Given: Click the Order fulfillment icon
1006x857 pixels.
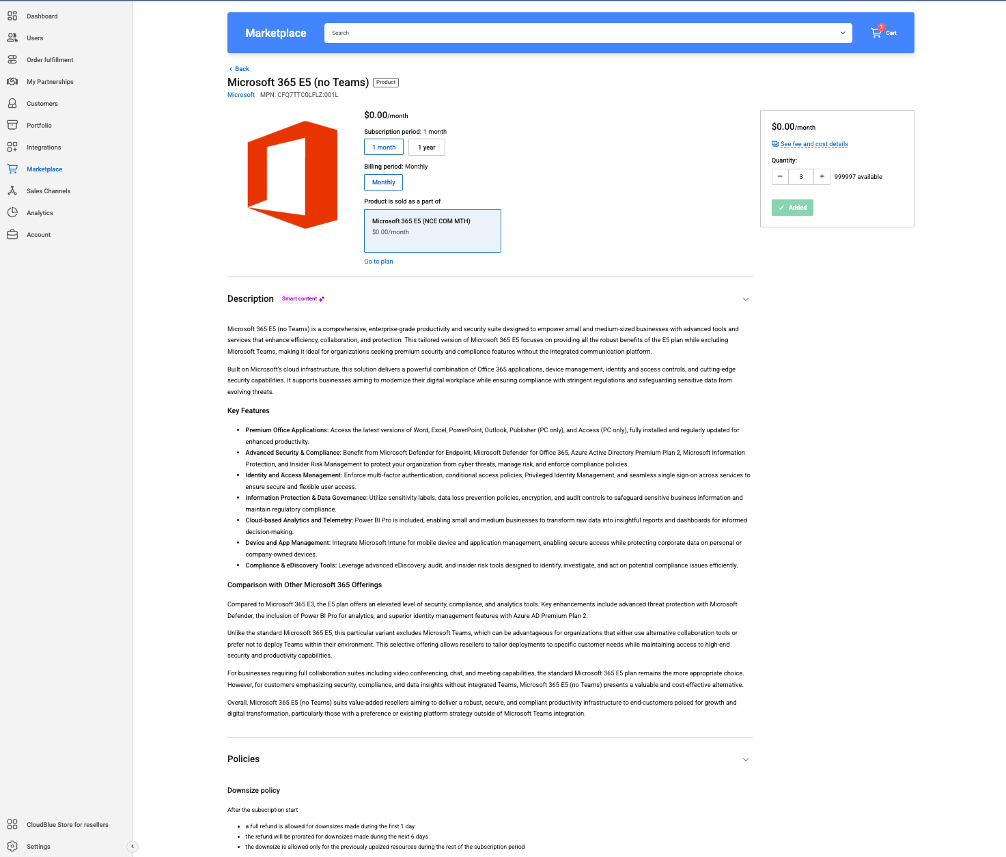Looking at the screenshot, I should [12, 59].
